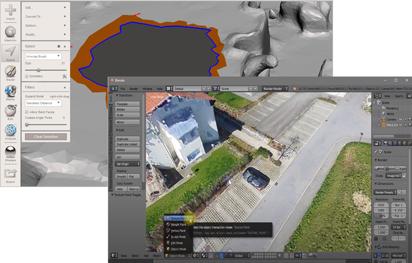Image resolution: width=412 pixels, height=263 pixels.
Task: Click the screen layout browse icon beside Default
Action: (x=169, y=89)
